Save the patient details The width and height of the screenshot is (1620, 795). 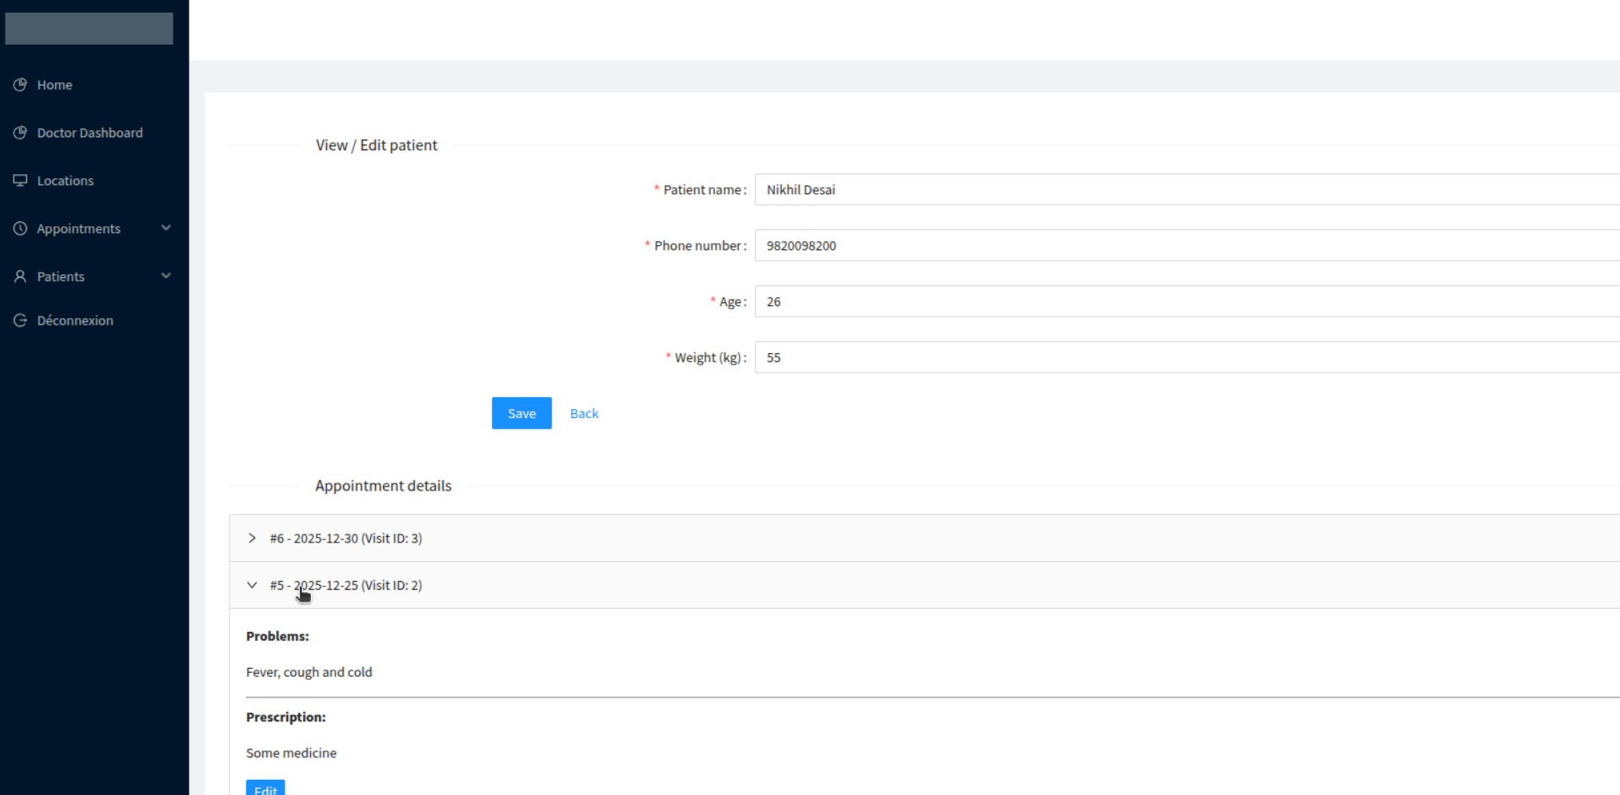pyautogui.click(x=521, y=413)
